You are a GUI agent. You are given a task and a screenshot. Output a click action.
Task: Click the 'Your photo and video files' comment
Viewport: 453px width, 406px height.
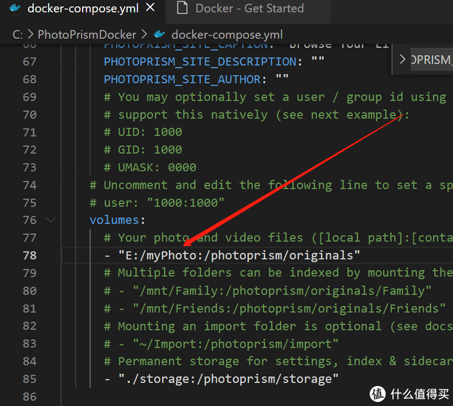[278, 238]
